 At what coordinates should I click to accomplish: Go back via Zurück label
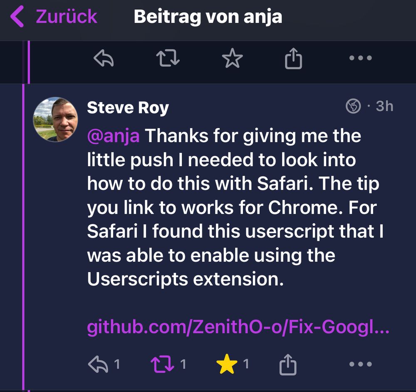(67, 17)
